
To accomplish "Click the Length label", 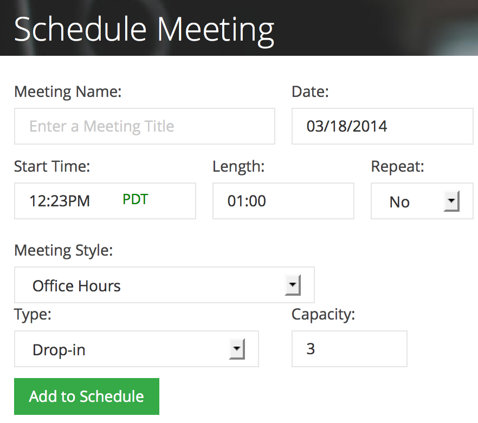I will point(238,167).
